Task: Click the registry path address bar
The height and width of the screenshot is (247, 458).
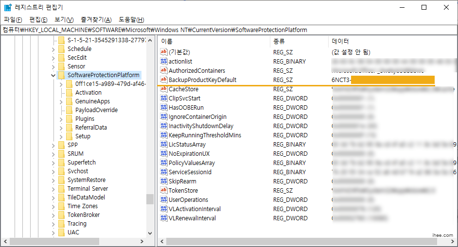Action: tap(229, 30)
